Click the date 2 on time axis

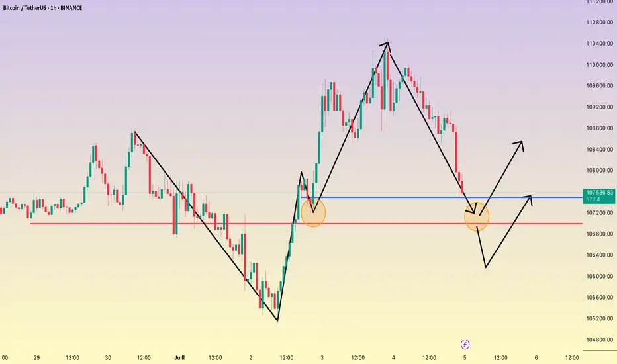click(x=251, y=357)
